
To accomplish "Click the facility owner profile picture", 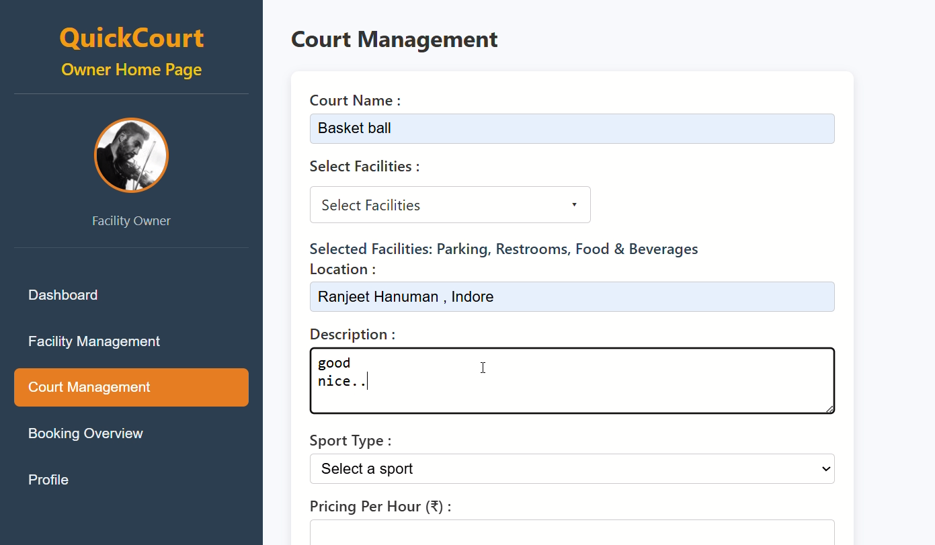I will (131, 155).
